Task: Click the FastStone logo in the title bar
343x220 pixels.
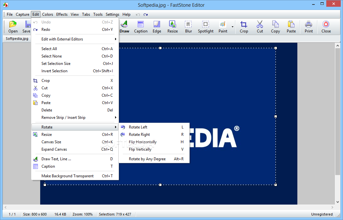Action: click(6, 4)
